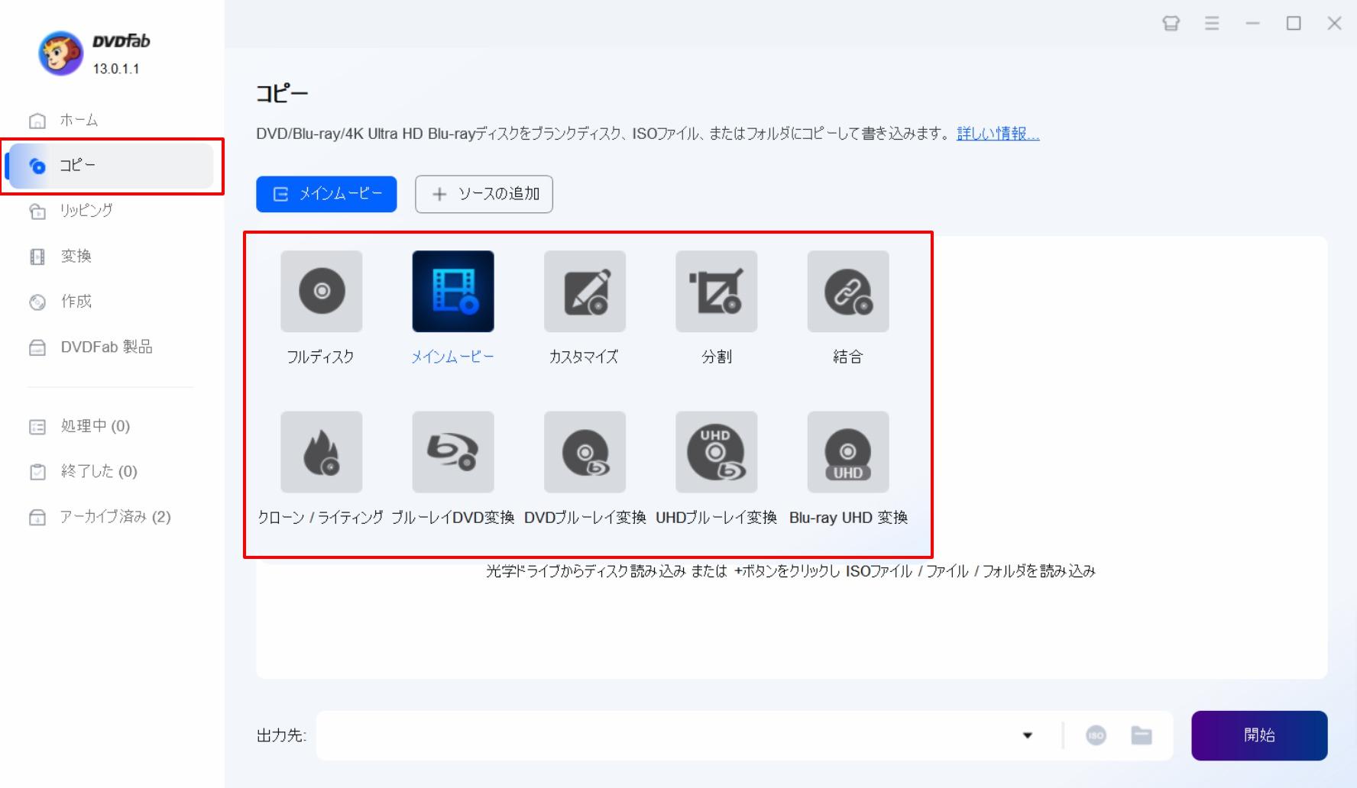Open the リッピング module in sidebar

[112, 211]
